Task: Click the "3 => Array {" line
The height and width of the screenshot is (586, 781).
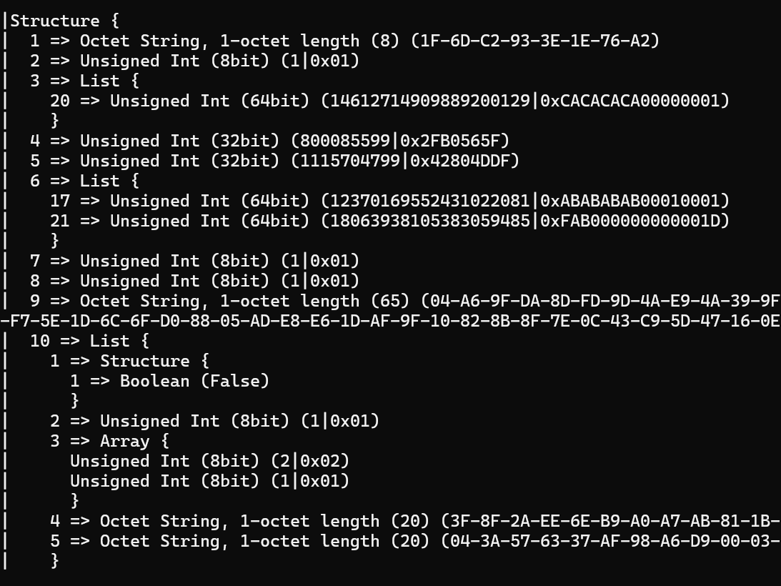Action: coord(109,441)
